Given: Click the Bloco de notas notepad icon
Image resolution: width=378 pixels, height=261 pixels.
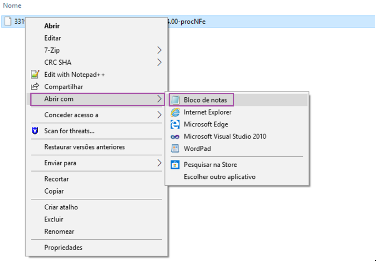Looking at the screenshot, I should [x=175, y=100].
